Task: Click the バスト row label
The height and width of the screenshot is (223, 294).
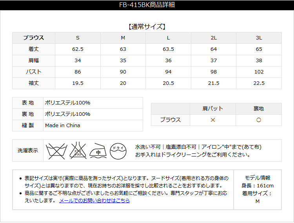Action: click(x=34, y=72)
